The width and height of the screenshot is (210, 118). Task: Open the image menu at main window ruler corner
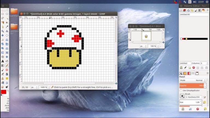click(x=21, y=17)
